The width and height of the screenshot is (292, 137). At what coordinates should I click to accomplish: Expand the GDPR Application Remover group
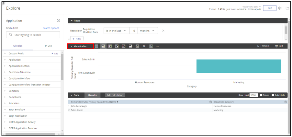pyautogui.click(x=5, y=128)
